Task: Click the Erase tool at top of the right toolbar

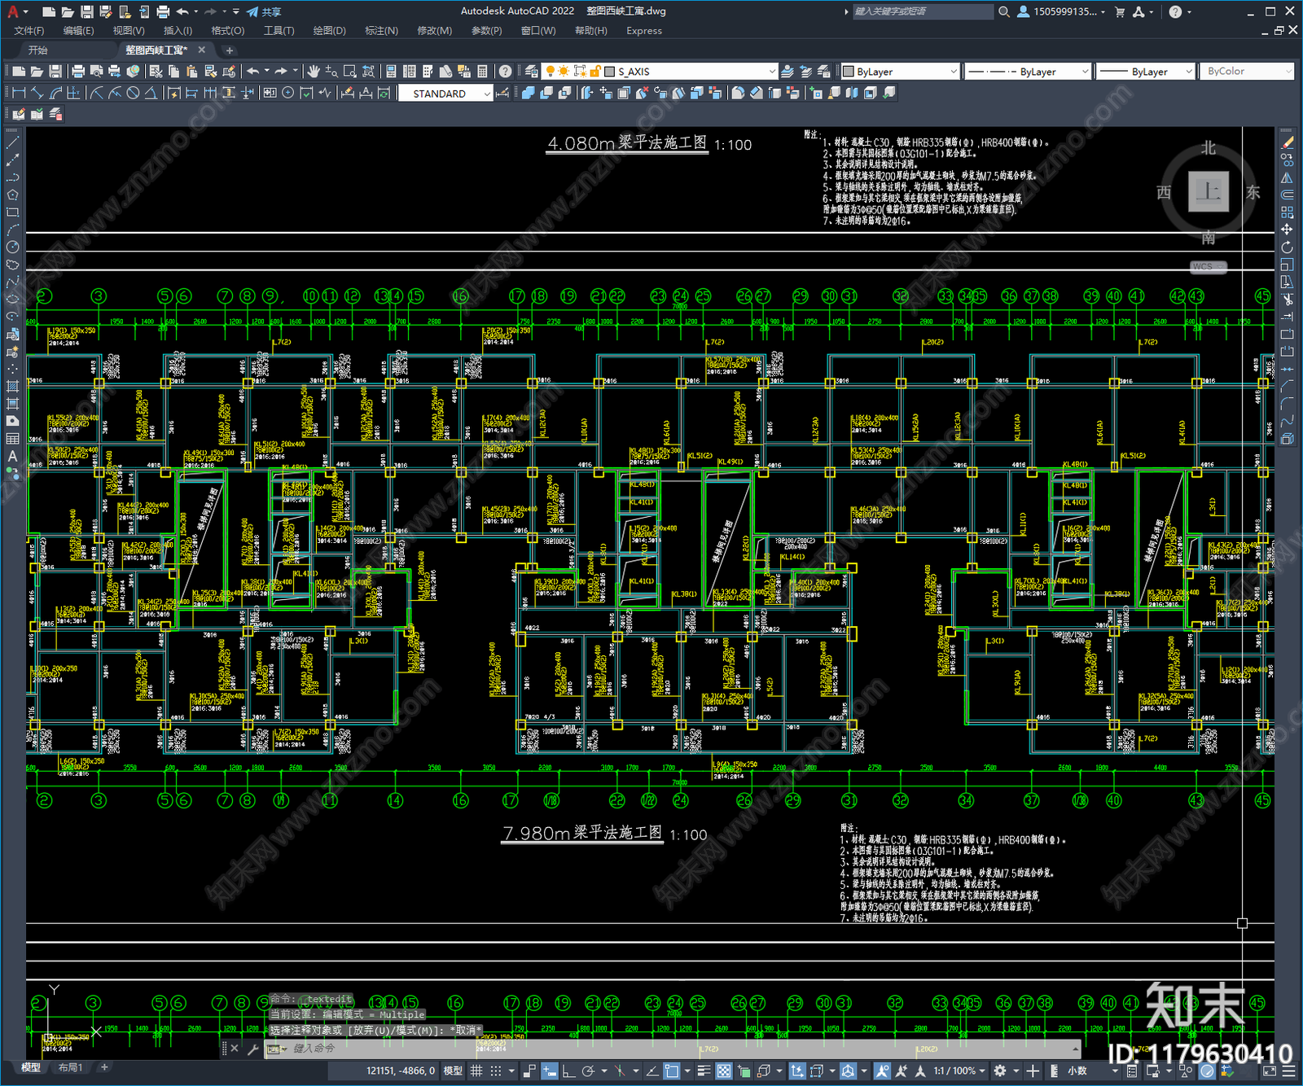Action: point(1287,142)
